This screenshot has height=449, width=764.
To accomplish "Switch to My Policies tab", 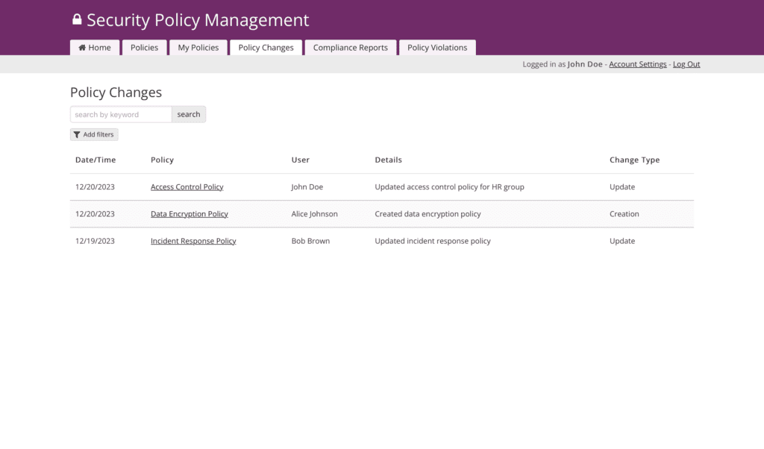I will [198, 48].
